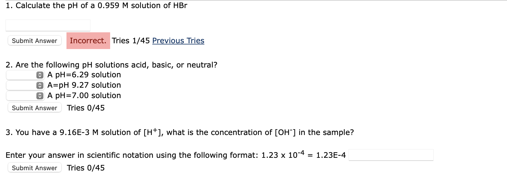
Task: Click the Tries 0/45 text under question 2
Action: point(86,108)
